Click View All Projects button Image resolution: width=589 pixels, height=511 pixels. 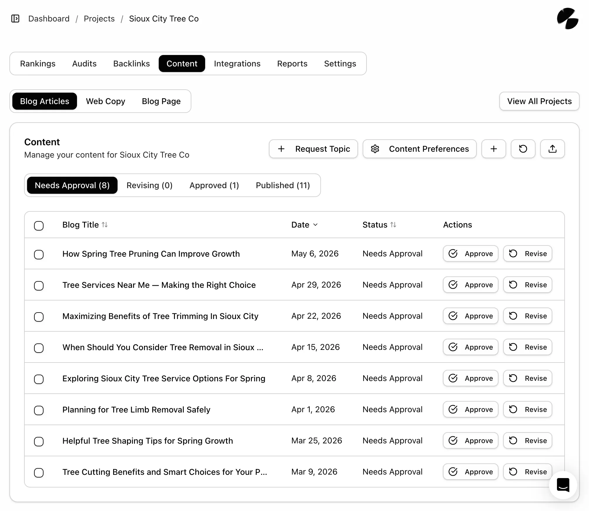[539, 101]
